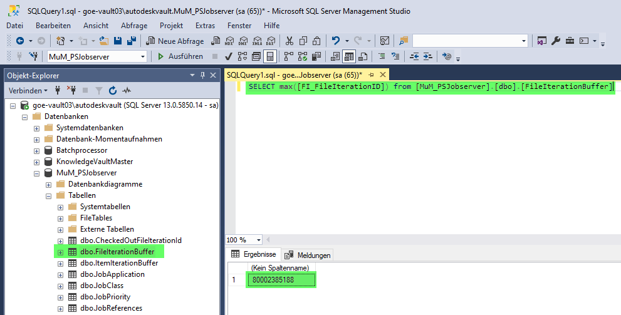621x315 pixels.
Task: Click the open file folder icon
Action: [x=104, y=41]
